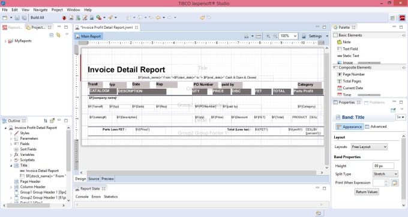Select Invoice Detail Report title text in canvas
The height and width of the screenshot is (217, 408).
(126, 70)
